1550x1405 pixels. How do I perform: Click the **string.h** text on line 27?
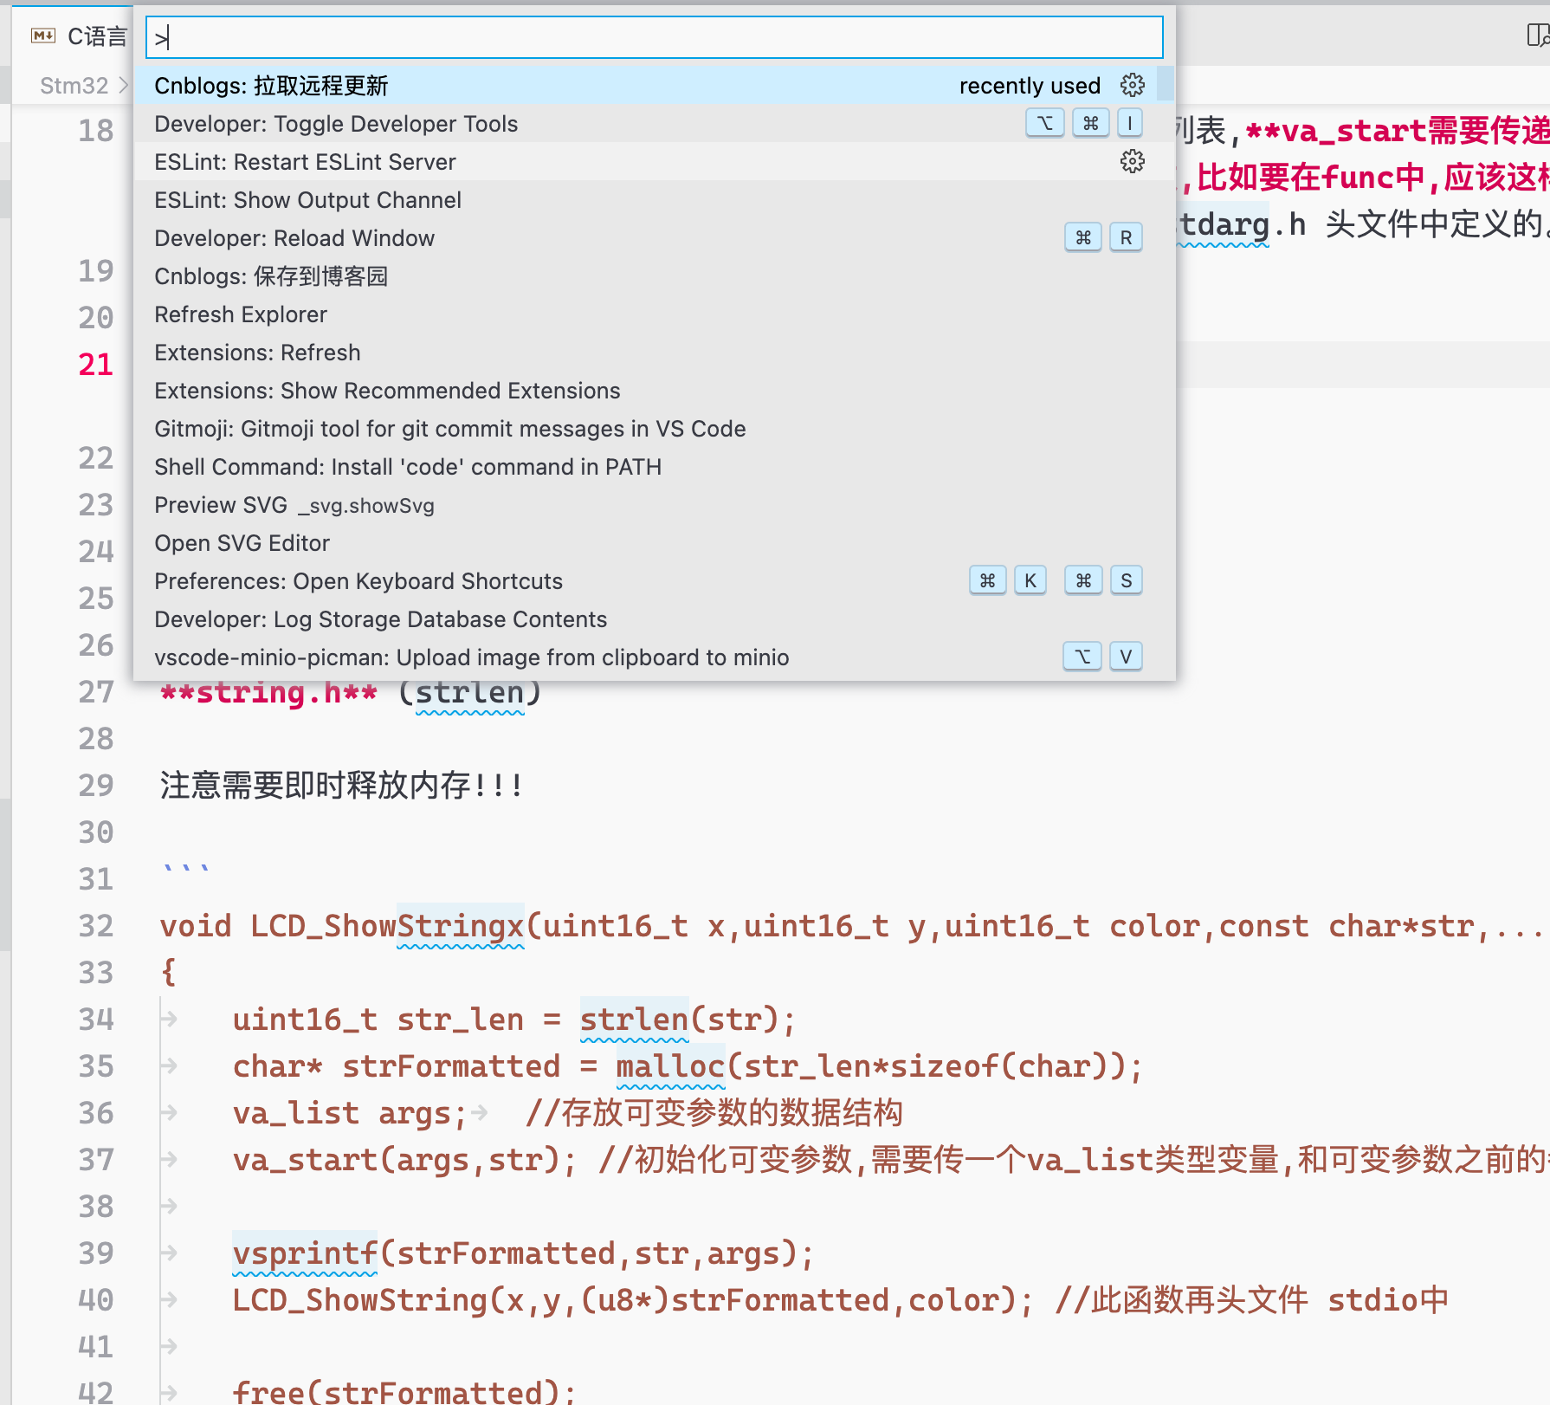tap(269, 692)
